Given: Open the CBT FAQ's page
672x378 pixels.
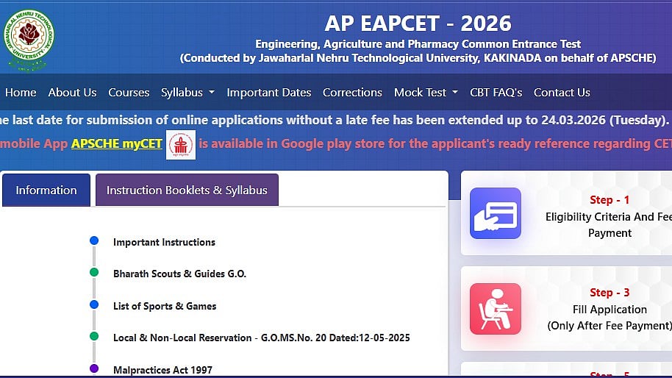Looking at the screenshot, I should [496, 93].
